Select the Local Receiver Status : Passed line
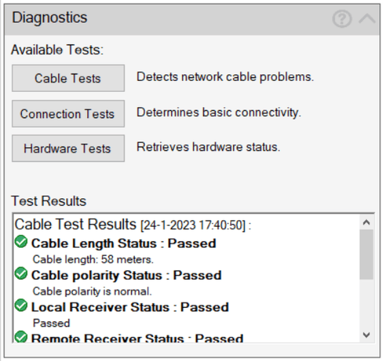386x361 pixels. tap(130, 307)
